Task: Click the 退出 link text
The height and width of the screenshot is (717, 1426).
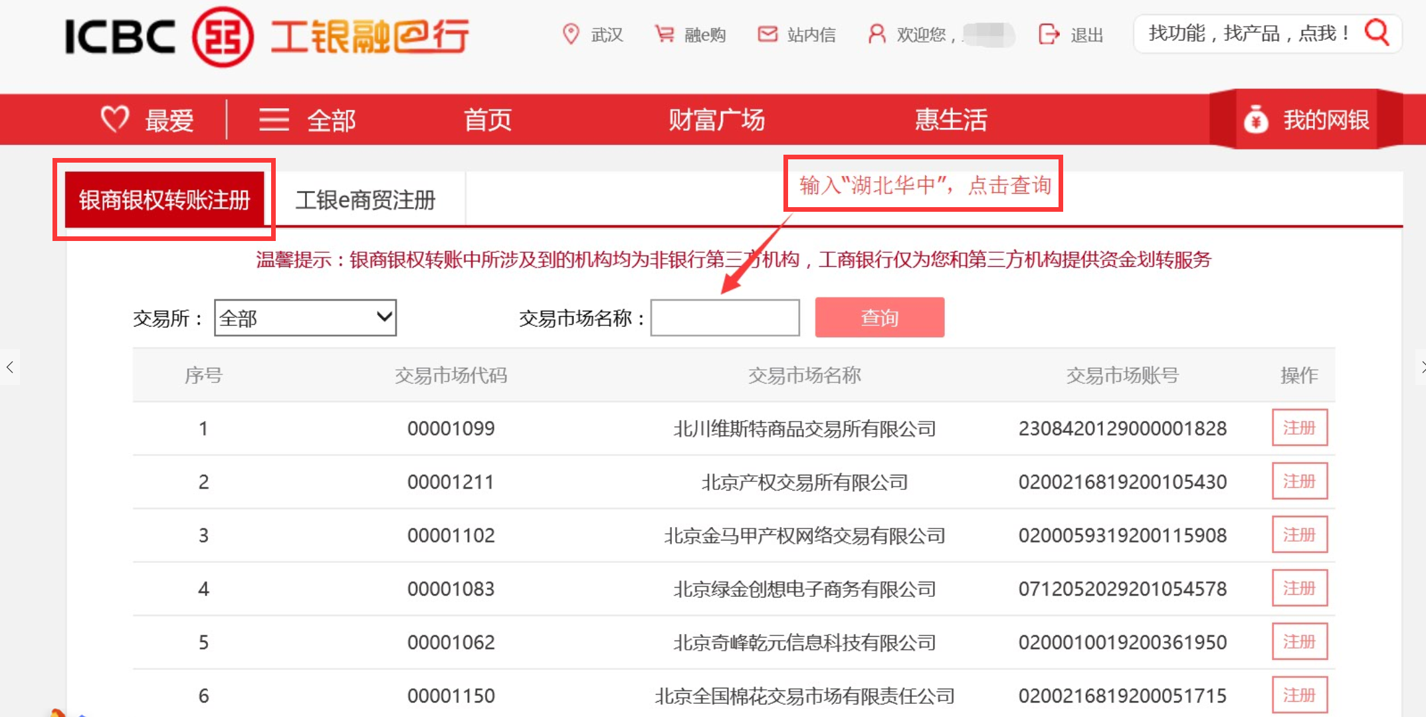Action: tap(1087, 35)
